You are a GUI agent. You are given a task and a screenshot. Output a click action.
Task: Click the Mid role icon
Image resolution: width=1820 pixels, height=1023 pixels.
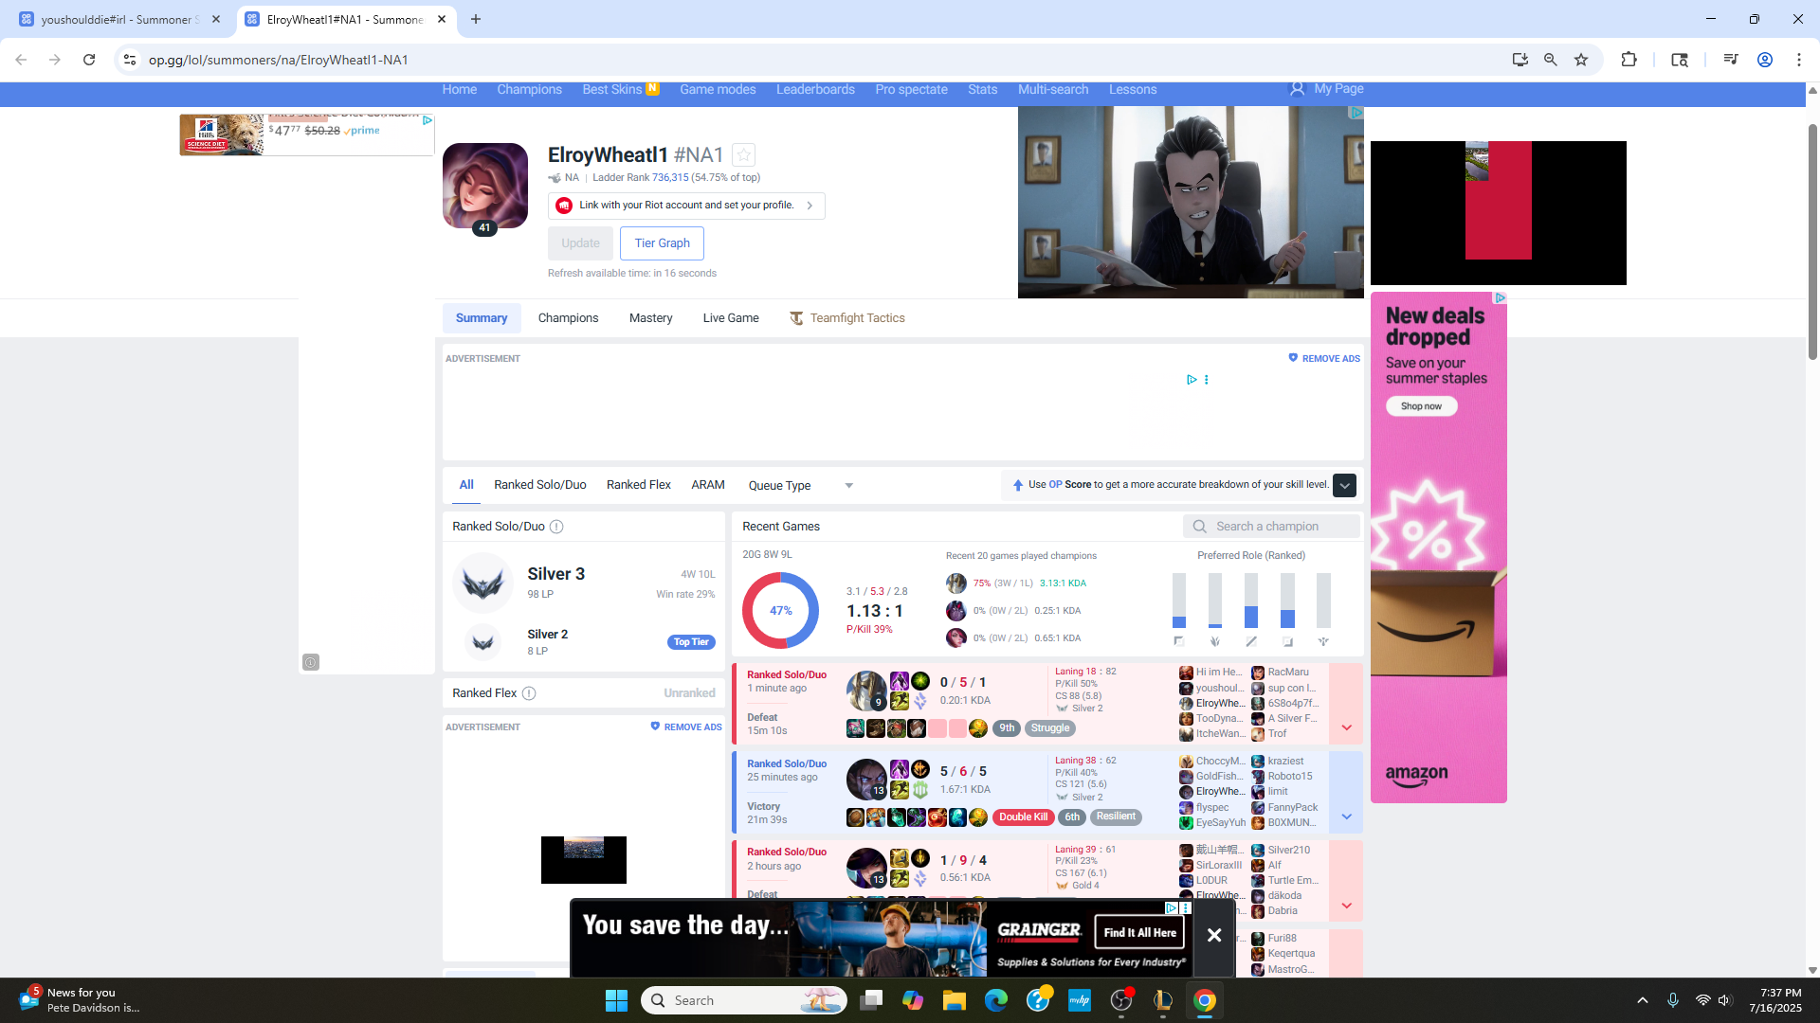click(x=1251, y=641)
